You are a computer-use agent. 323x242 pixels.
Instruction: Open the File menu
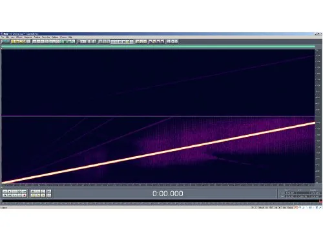pyautogui.click(x=3, y=37)
